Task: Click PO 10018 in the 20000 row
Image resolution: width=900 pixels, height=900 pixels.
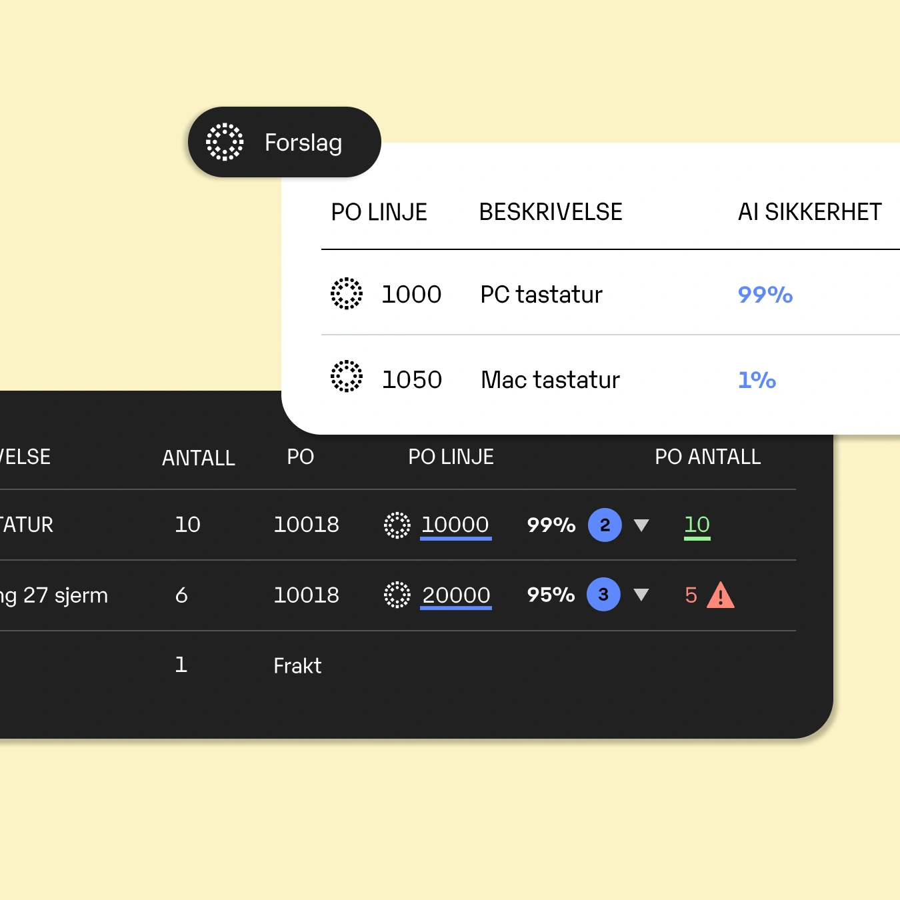Action: coord(307,595)
